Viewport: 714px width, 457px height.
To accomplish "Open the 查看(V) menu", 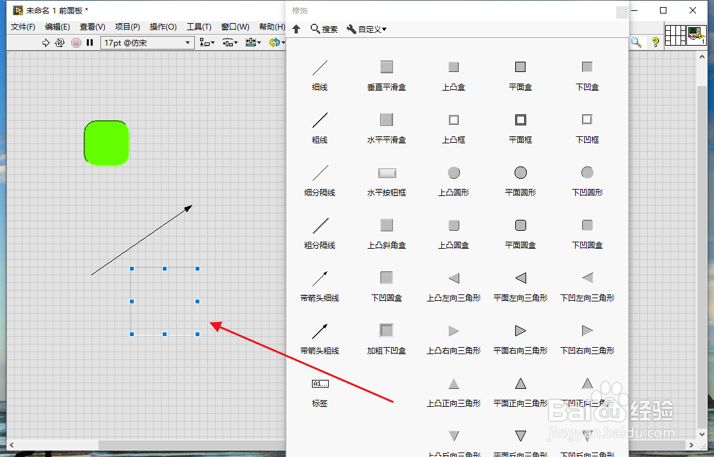I will 93,27.
